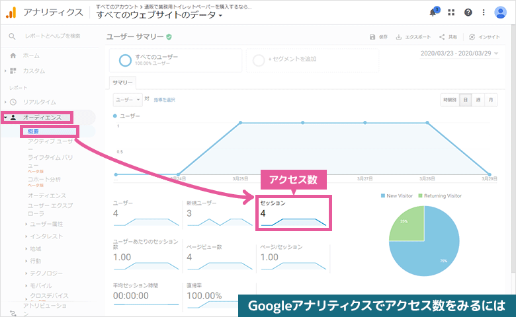Viewport: 516px width, 317px height.
Task: Click the 平均セッション時間 00:00:00 value
Action: click(131, 296)
